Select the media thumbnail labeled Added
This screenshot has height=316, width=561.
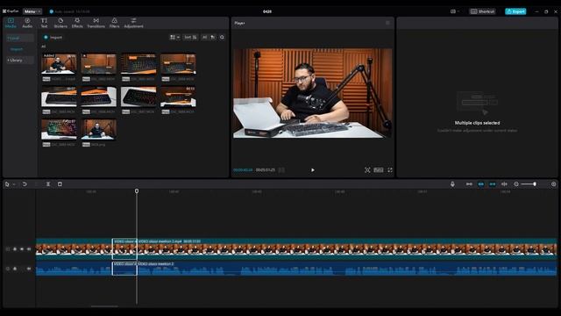[59, 64]
